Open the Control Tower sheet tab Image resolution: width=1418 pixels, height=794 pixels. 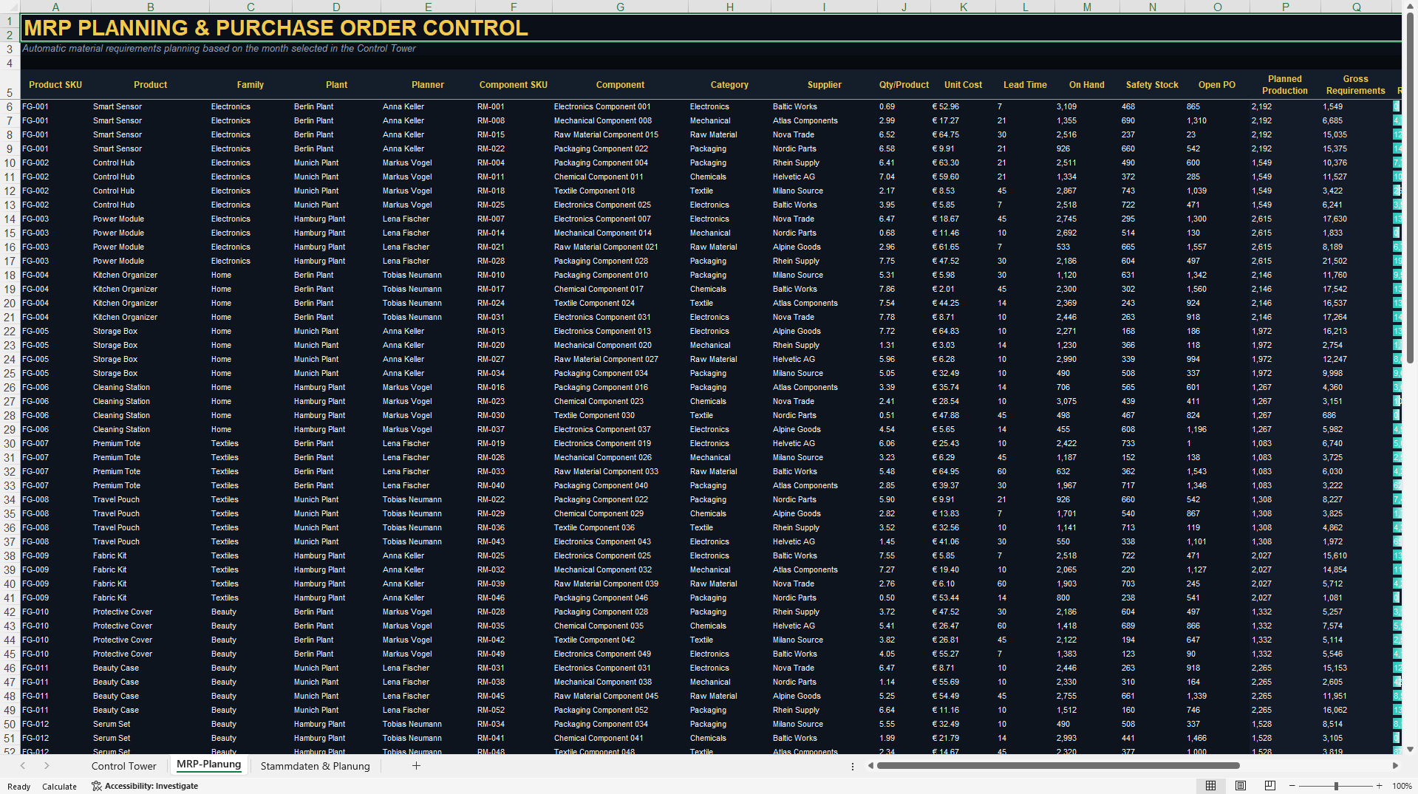pyautogui.click(x=123, y=766)
